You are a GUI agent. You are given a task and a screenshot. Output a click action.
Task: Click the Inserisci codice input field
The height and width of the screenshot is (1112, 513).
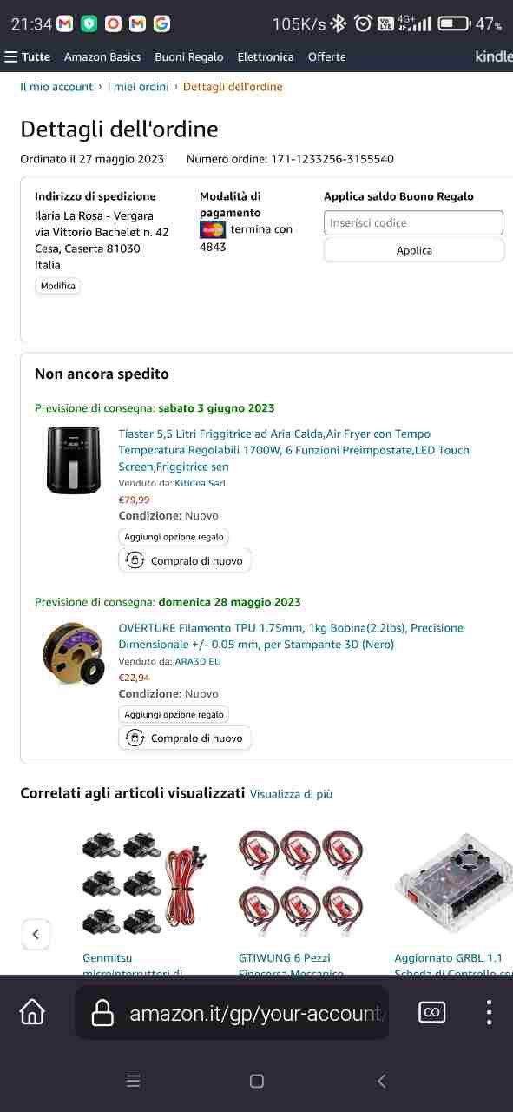pos(414,222)
